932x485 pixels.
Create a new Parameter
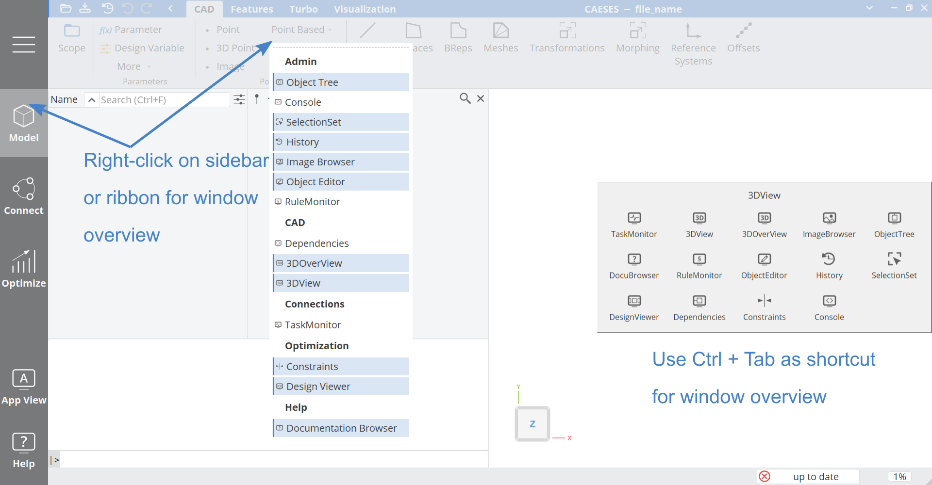pos(131,30)
